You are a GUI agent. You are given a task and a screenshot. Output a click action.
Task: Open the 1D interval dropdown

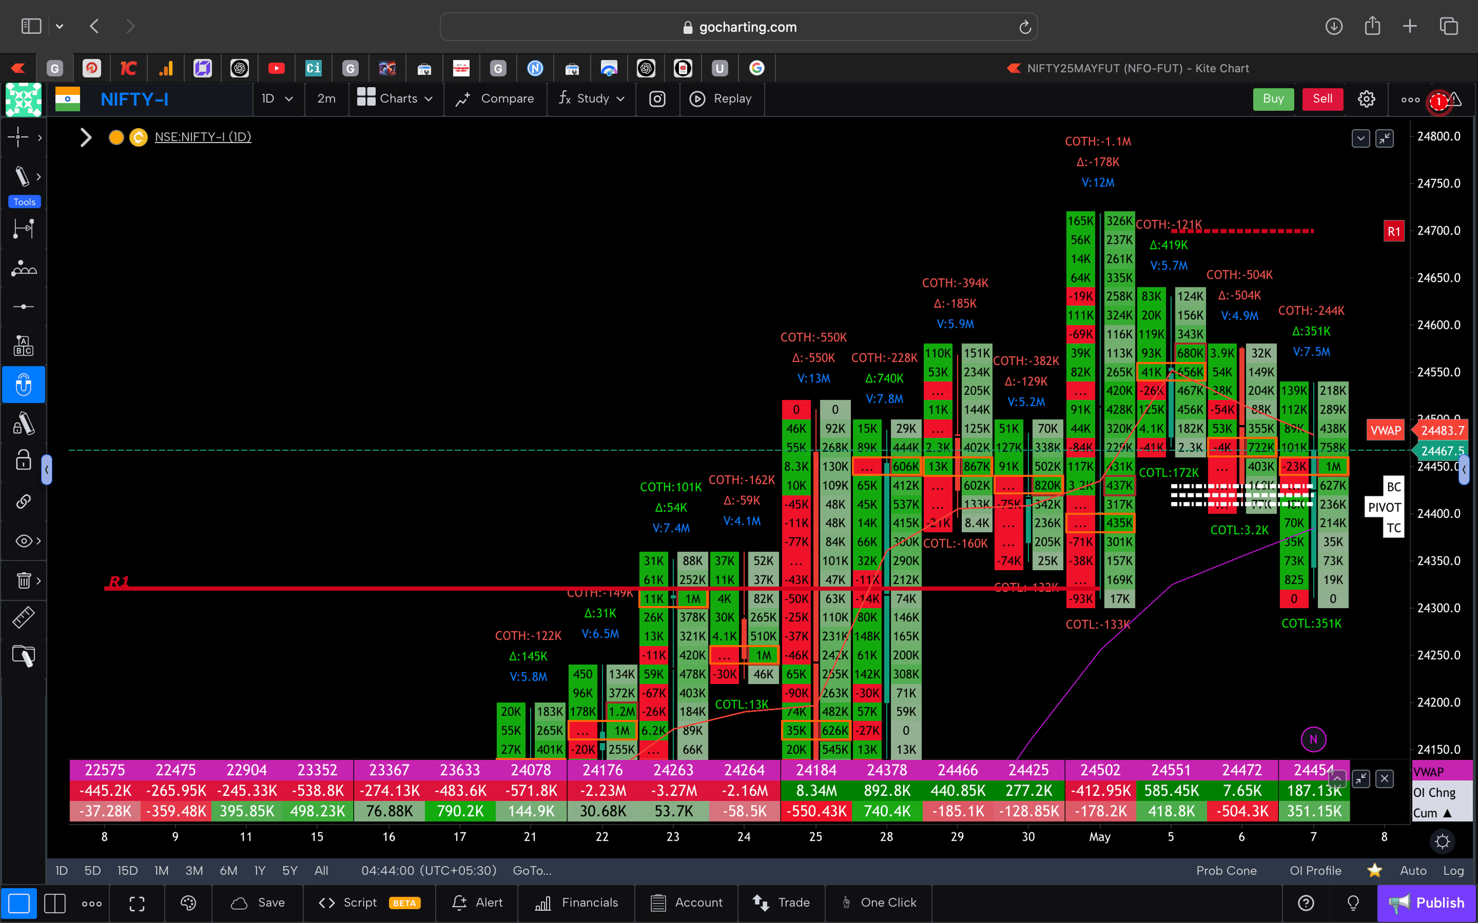278,98
